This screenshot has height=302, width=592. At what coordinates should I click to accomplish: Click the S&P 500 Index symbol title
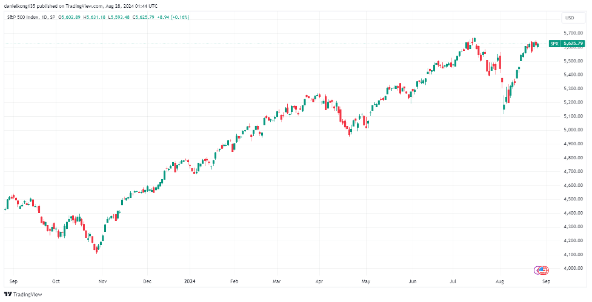[22, 17]
